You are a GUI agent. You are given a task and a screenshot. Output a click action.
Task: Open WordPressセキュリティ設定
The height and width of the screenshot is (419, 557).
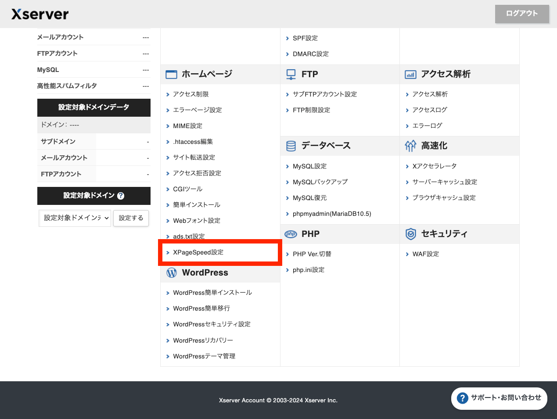[x=212, y=324]
